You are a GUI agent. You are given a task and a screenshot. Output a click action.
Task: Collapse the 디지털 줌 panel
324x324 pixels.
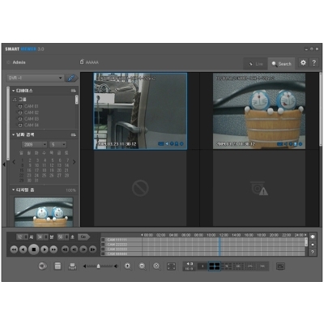coord(14,190)
